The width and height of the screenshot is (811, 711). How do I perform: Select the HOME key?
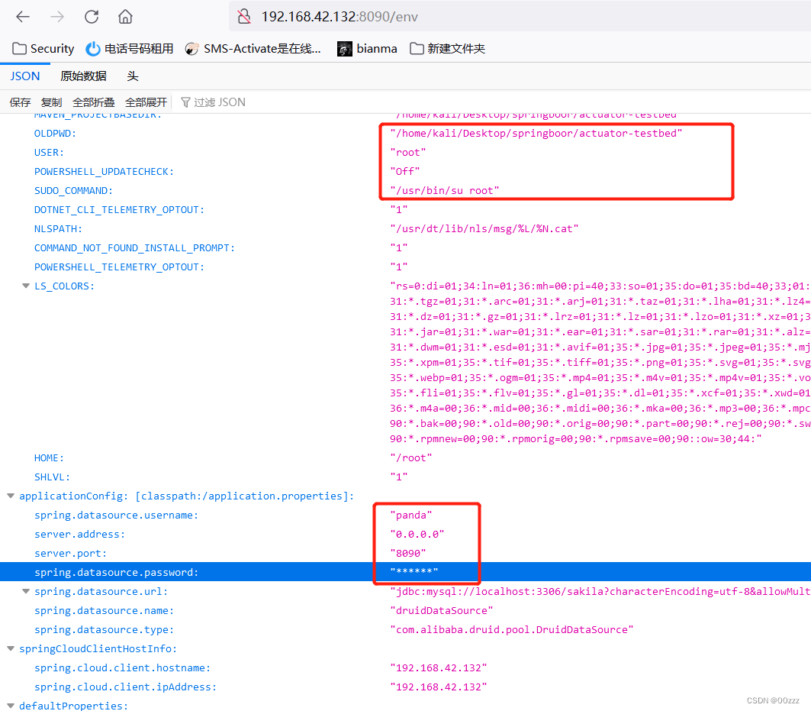49,457
